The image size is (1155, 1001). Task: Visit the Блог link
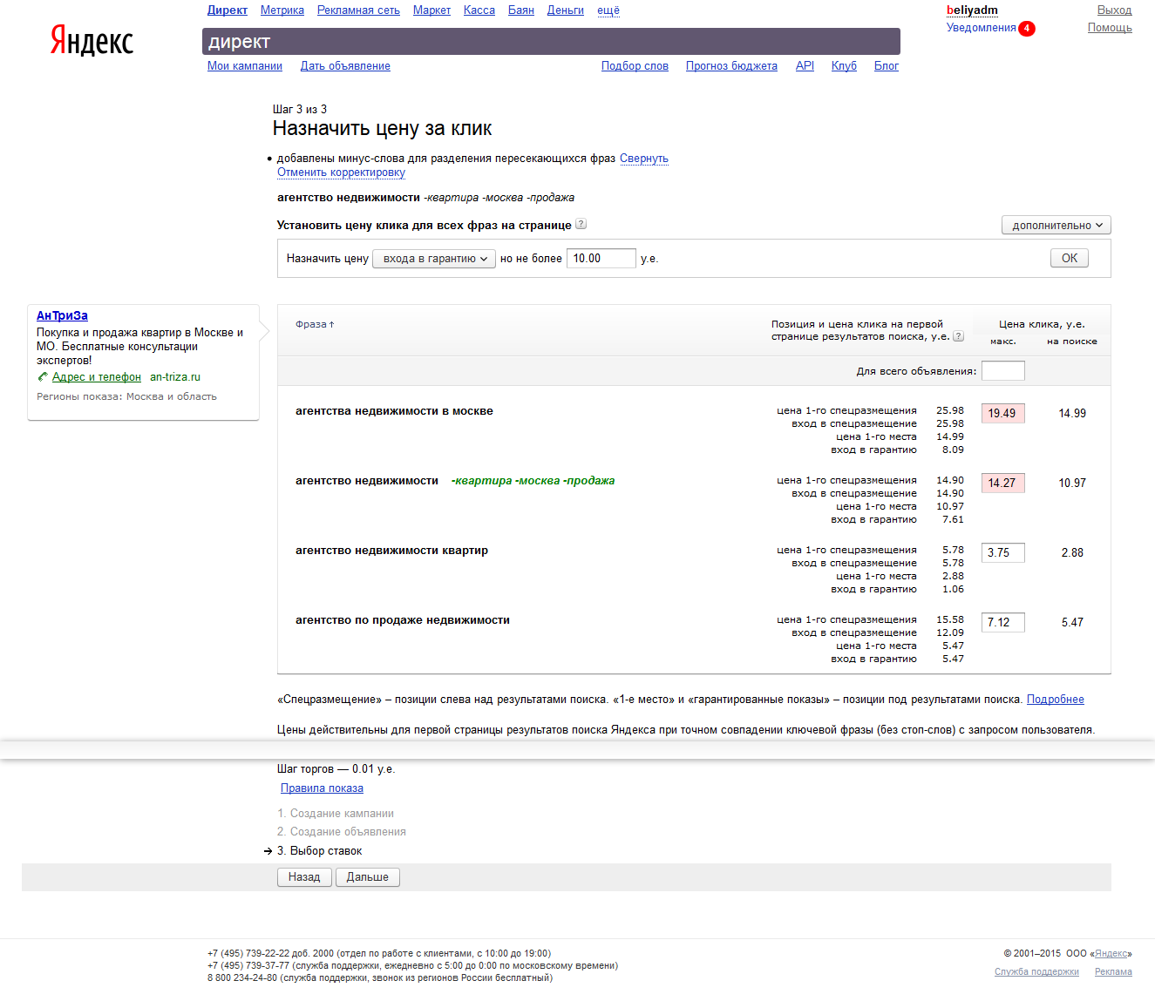[887, 66]
